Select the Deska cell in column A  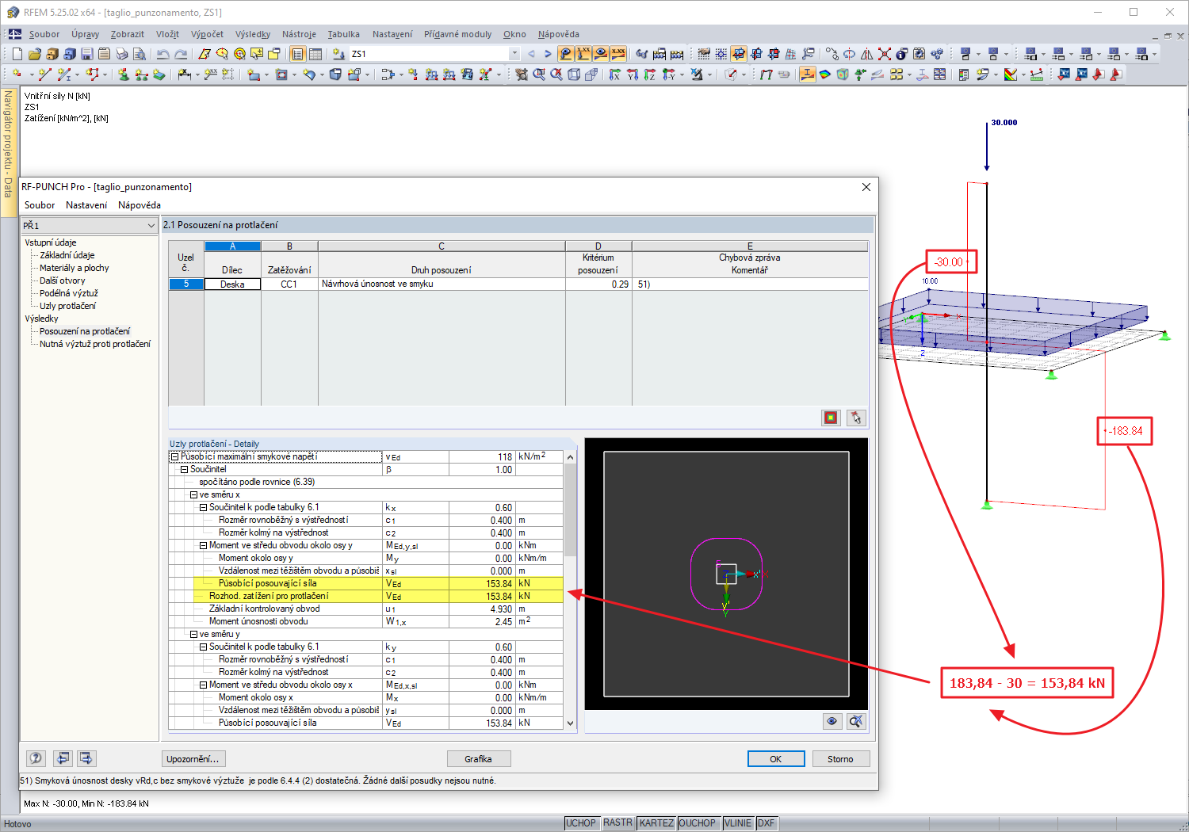pyautogui.click(x=232, y=284)
